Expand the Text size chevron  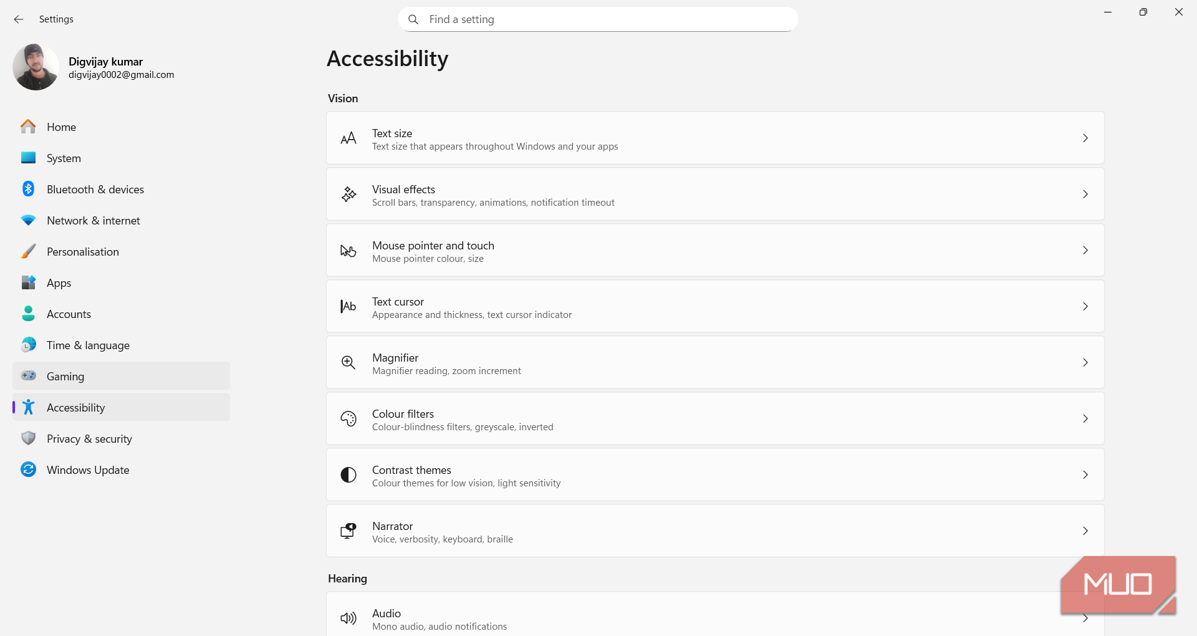pyautogui.click(x=1085, y=138)
